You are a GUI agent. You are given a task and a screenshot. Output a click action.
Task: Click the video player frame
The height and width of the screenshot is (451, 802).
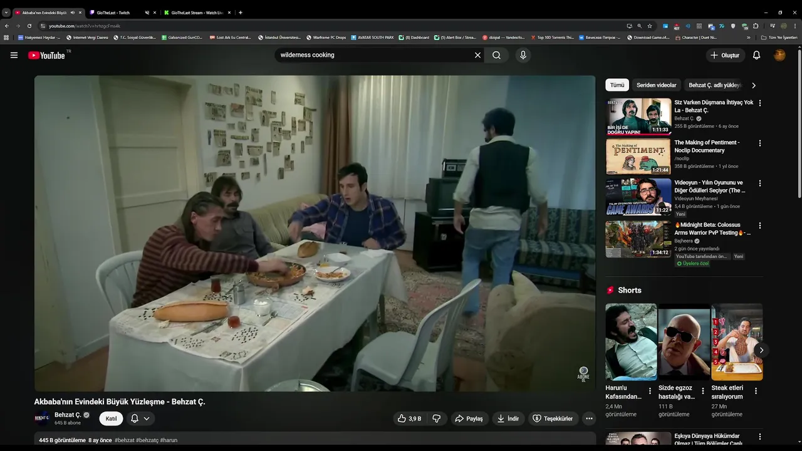click(x=315, y=234)
